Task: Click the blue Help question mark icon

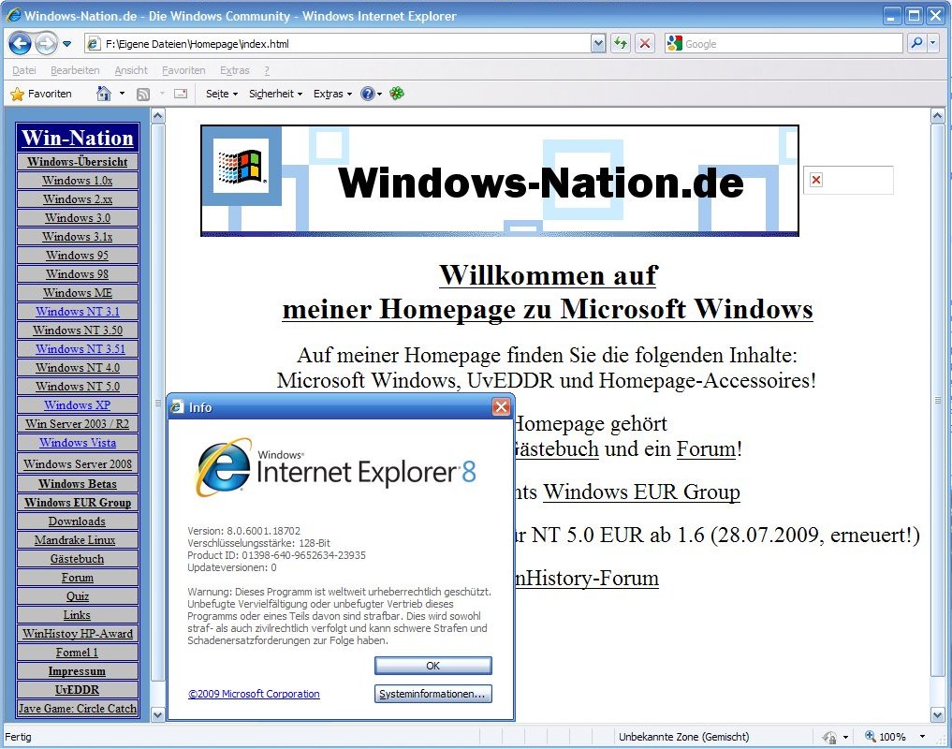Action: click(x=368, y=94)
